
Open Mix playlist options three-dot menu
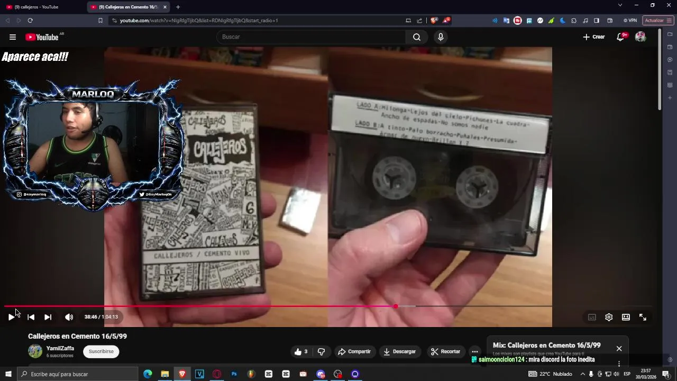point(619,364)
